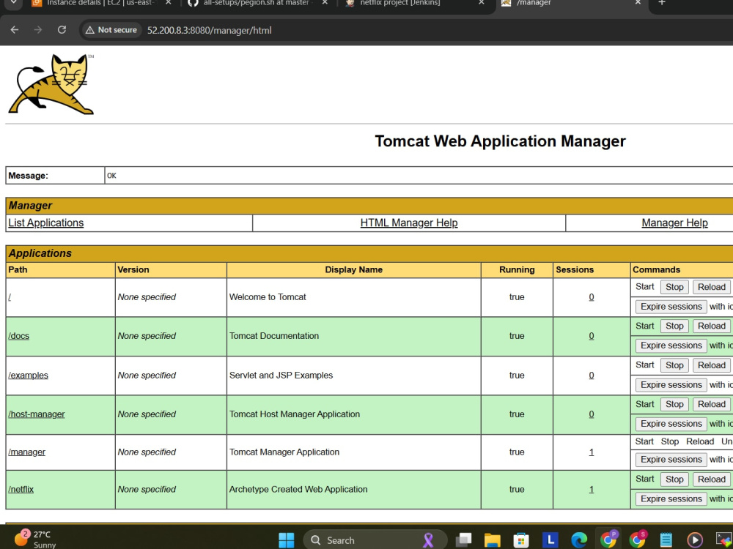Open the / root application path link
Image resolution: width=733 pixels, height=549 pixels.
point(10,297)
